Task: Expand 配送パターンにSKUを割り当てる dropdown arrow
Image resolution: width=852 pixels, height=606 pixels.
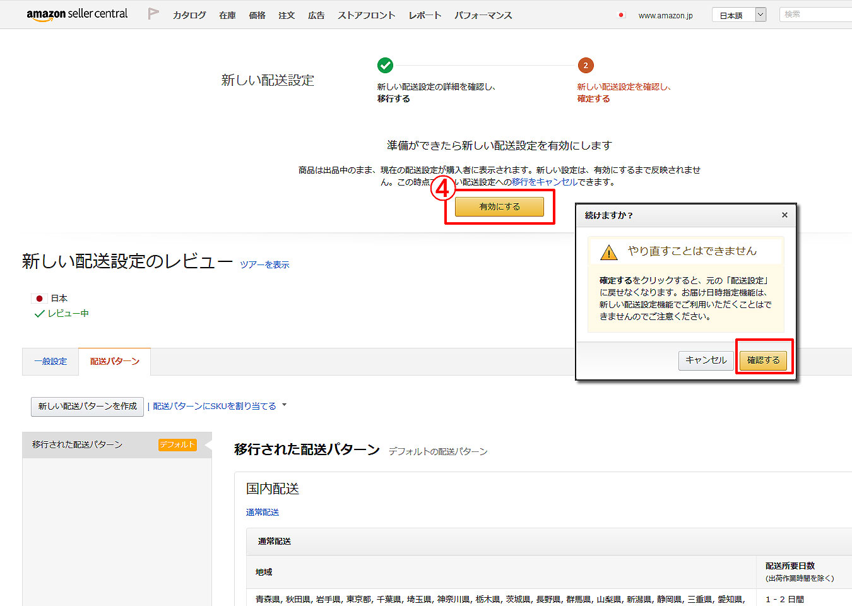Action: click(284, 405)
